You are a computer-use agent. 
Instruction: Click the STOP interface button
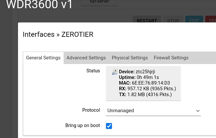pyautogui.click(x=173, y=19)
